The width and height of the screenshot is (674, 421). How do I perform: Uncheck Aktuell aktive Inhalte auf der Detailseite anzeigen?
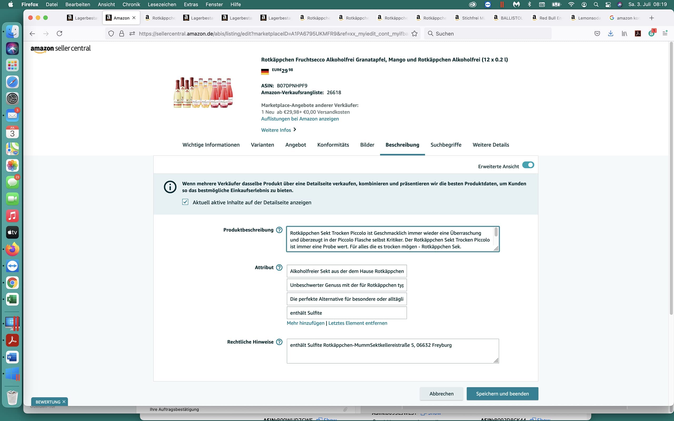[185, 202]
